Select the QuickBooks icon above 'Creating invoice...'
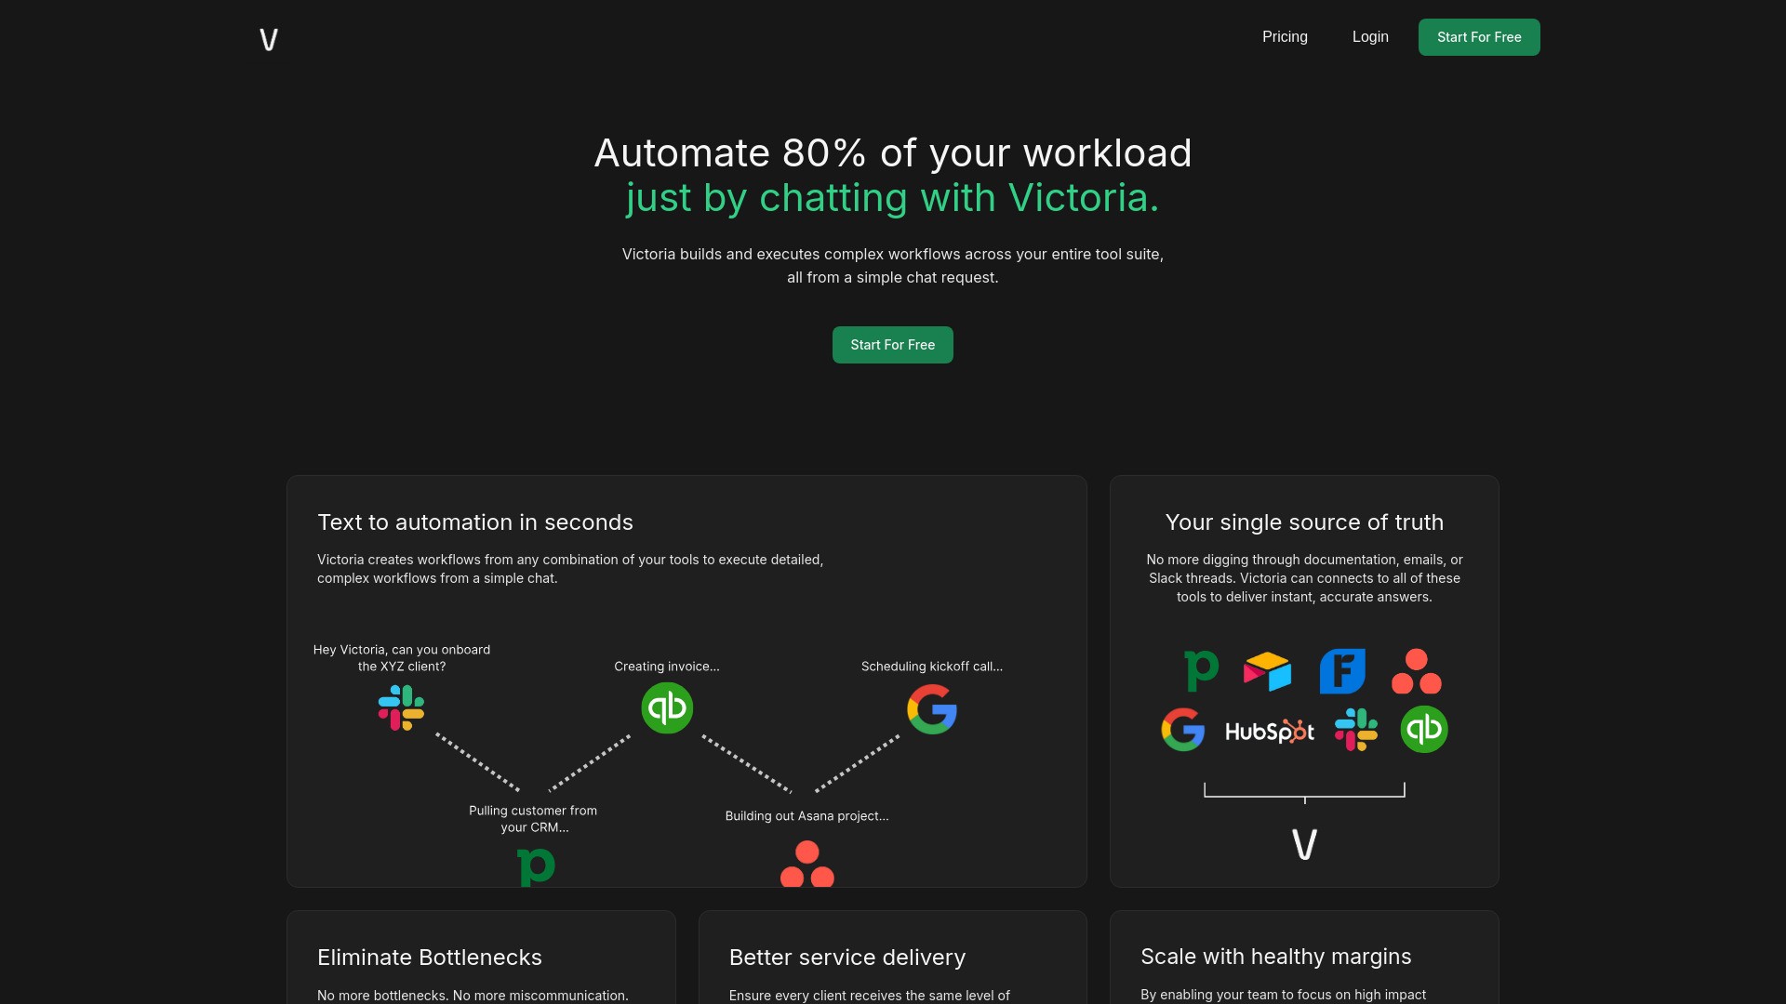 pyautogui.click(x=667, y=707)
